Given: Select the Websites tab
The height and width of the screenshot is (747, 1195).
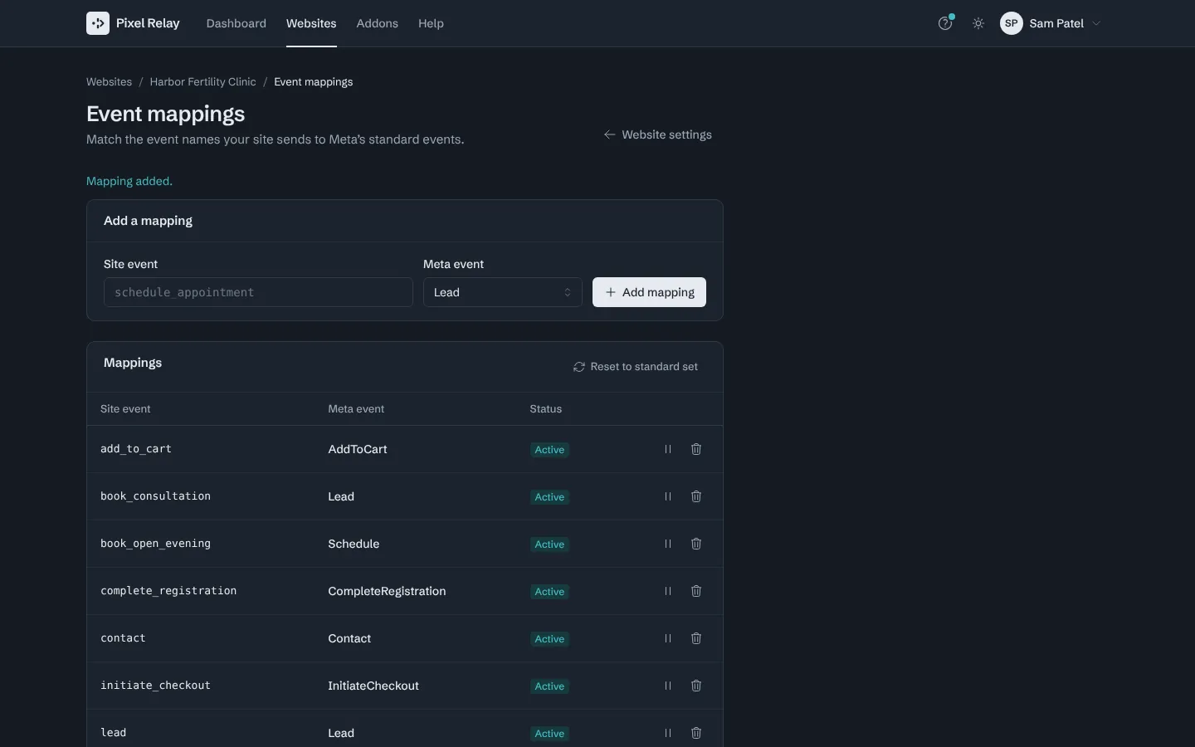Looking at the screenshot, I should [x=311, y=23].
